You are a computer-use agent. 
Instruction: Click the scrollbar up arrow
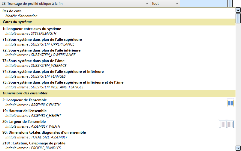(x=238, y=10)
